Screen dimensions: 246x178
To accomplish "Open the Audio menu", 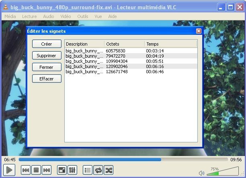I will coord(49,16).
